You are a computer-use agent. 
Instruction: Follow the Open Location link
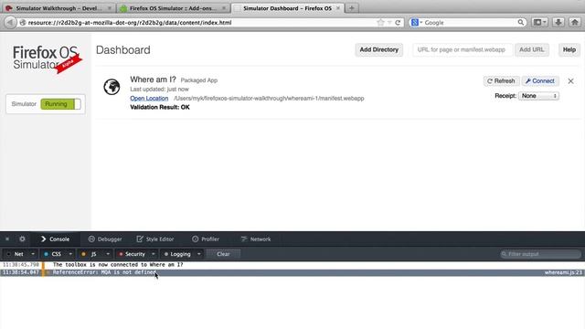pyautogui.click(x=149, y=98)
